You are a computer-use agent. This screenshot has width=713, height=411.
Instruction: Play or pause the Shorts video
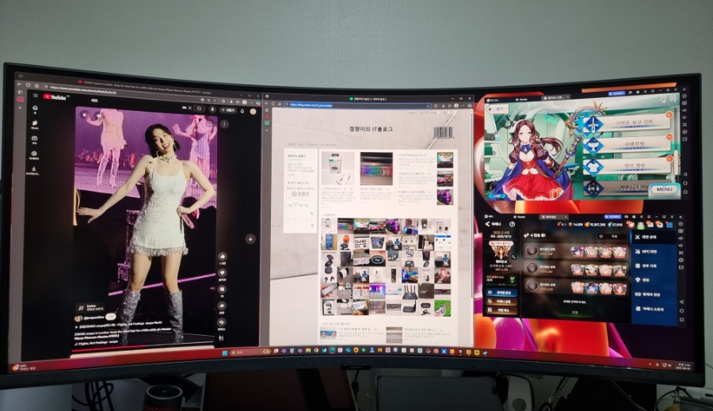point(84,115)
